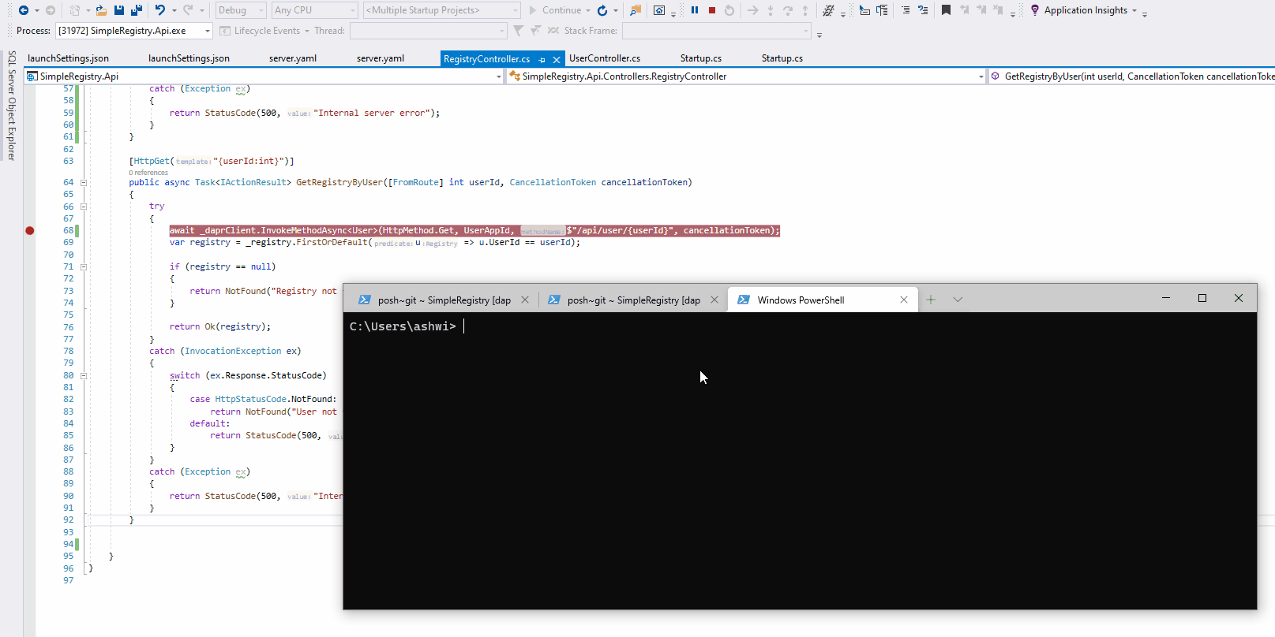
Task: Click the Application Insights lightbulb icon
Action: (x=1035, y=10)
